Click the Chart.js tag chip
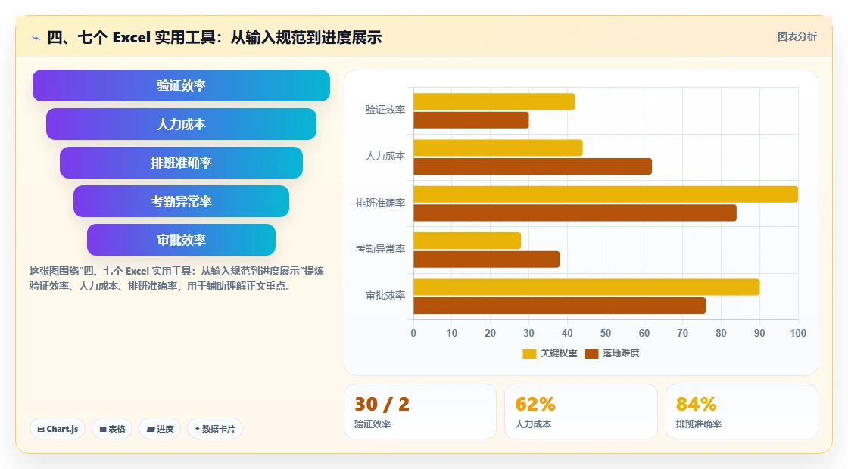This screenshot has height=469, width=848. [58, 429]
